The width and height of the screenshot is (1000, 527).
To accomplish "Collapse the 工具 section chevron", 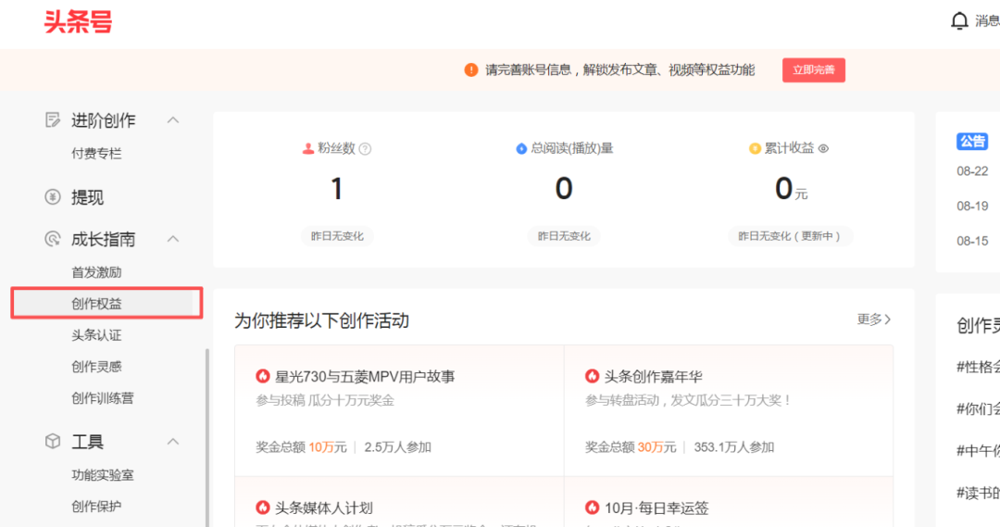I will coord(173,442).
